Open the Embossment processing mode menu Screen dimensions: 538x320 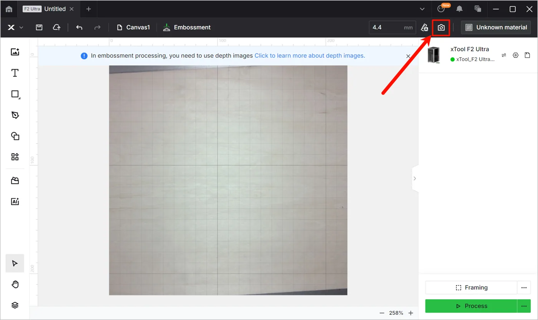(x=187, y=27)
